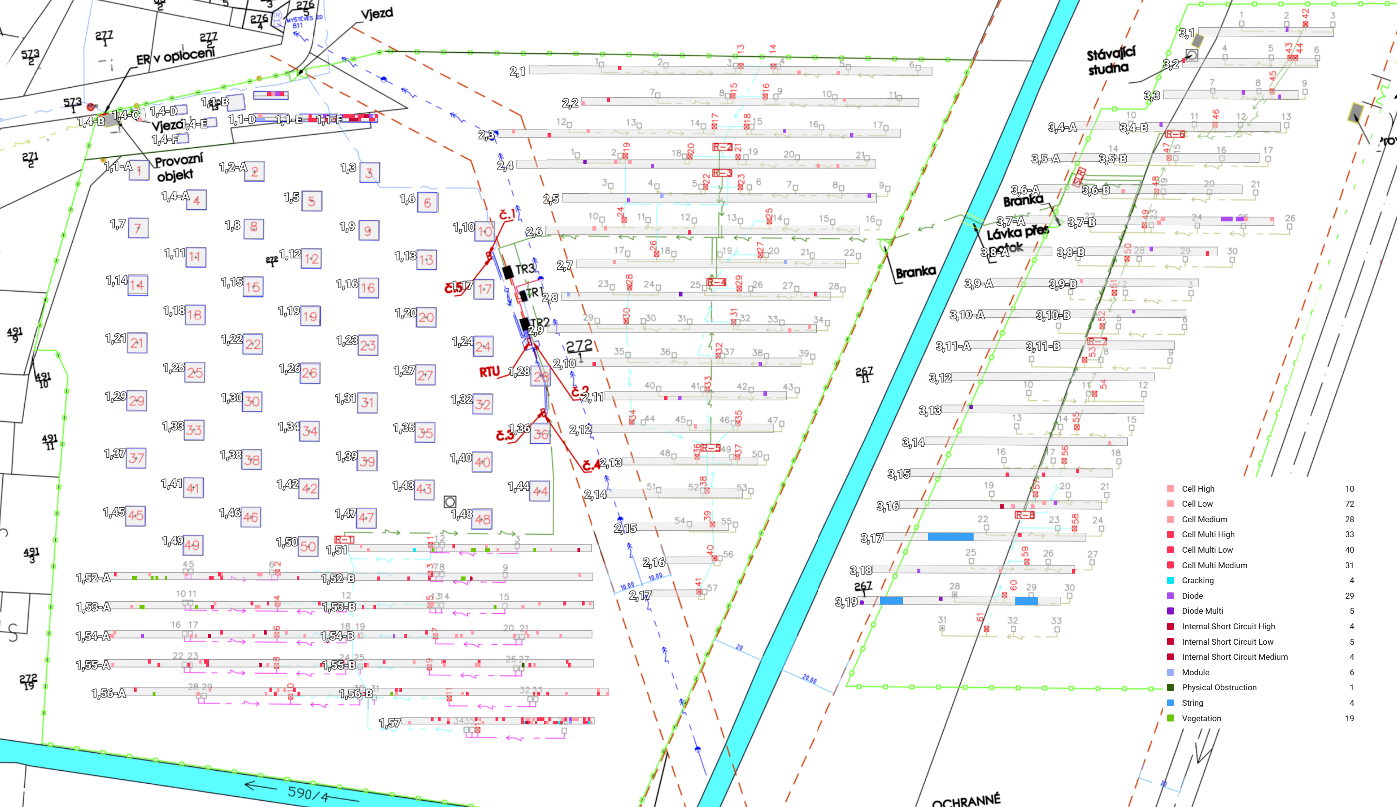Click the TR3 transformer symbol
The height and width of the screenshot is (807, 1397).
[508, 272]
